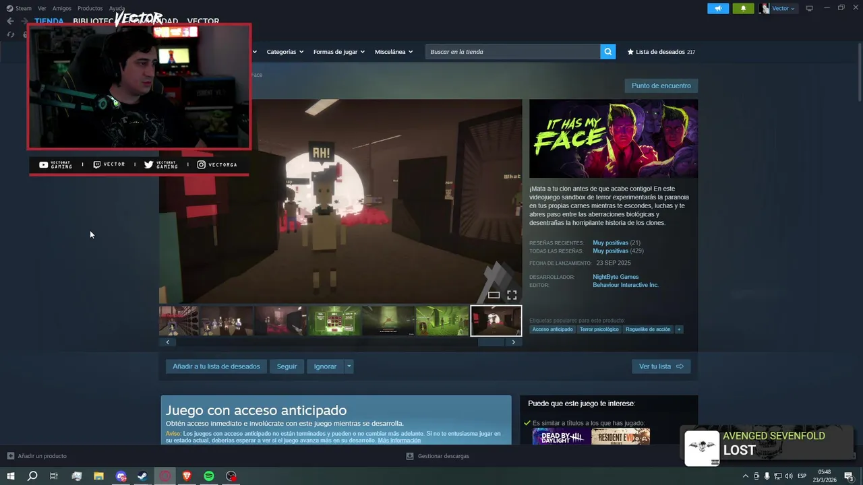Image resolution: width=863 pixels, height=485 pixels.
Task: Click the Big Picture mode monitor icon
Action: tap(810, 8)
